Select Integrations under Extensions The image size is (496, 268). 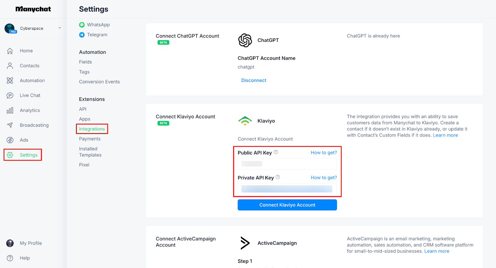(x=92, y=129)
